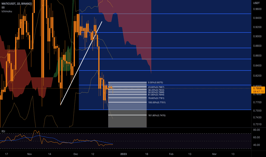266x157 pixels.
Task: Click the RSI 40.00 scale value
Action: click(x=257, y=145)
